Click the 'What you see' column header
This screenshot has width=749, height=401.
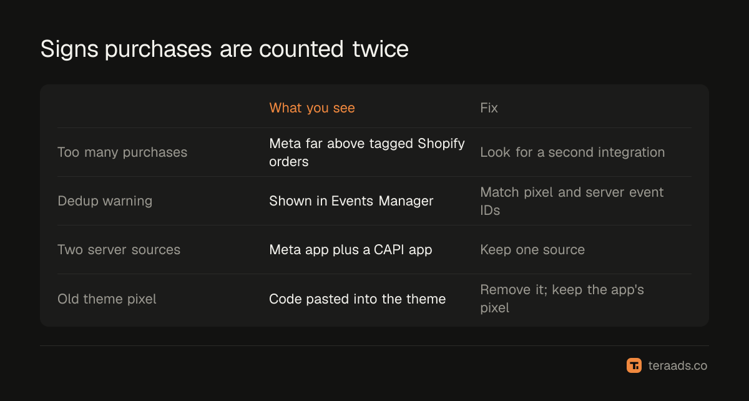click(312, 108)
